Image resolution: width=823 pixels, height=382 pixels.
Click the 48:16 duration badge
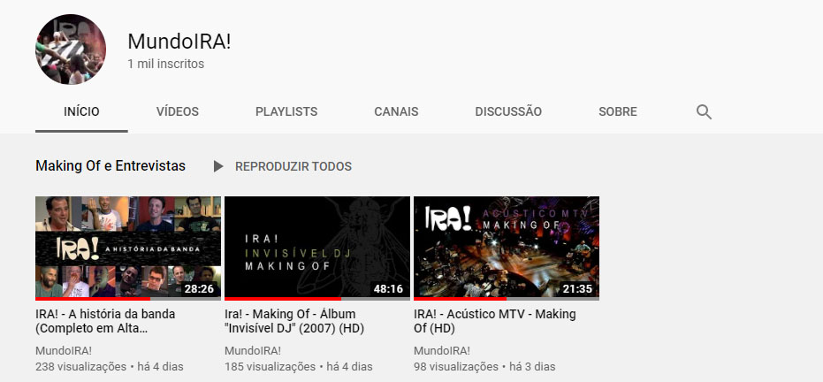388,288
